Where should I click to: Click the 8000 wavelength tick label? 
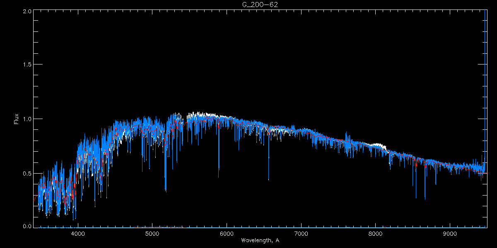376,233
